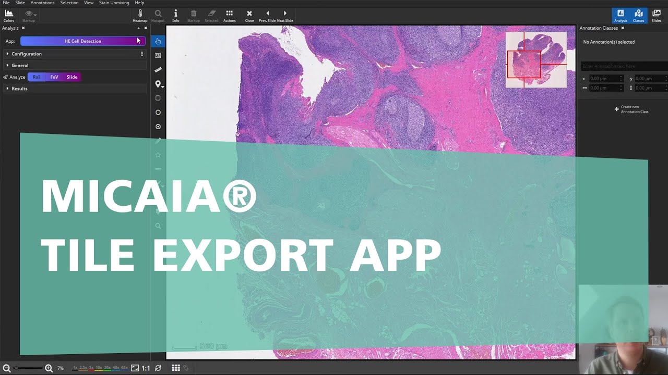Select the 40x magnification swatch
Screen dimensions: 668x375
pyautogui.click(x=116, y=368)
